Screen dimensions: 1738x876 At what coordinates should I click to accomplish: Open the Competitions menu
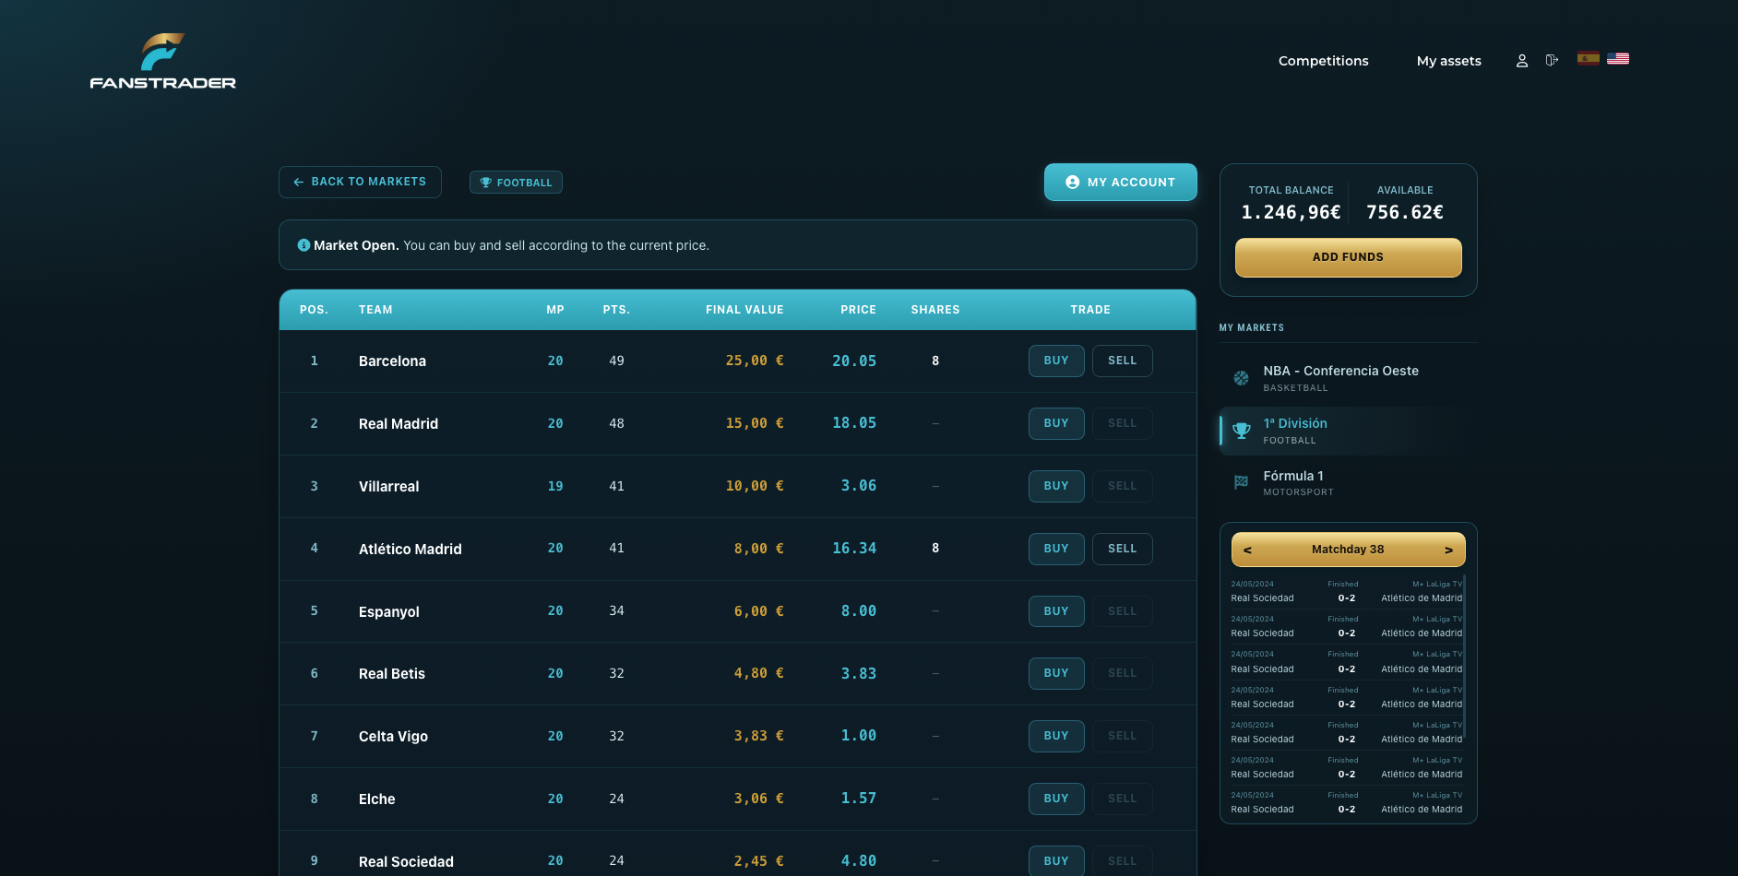[x=1324, y=61]
